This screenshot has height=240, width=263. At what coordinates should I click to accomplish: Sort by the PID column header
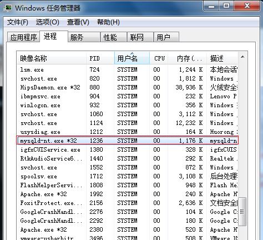point(100,58)
